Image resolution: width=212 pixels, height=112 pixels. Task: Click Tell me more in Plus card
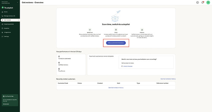click(x=6, y=104)
